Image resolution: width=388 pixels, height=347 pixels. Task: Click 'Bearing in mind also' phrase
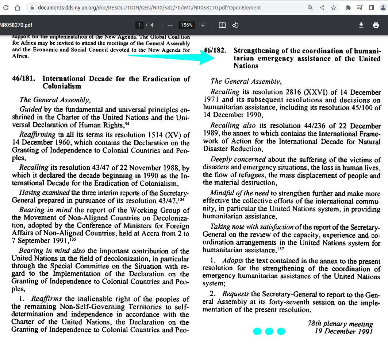coord(52,251)
